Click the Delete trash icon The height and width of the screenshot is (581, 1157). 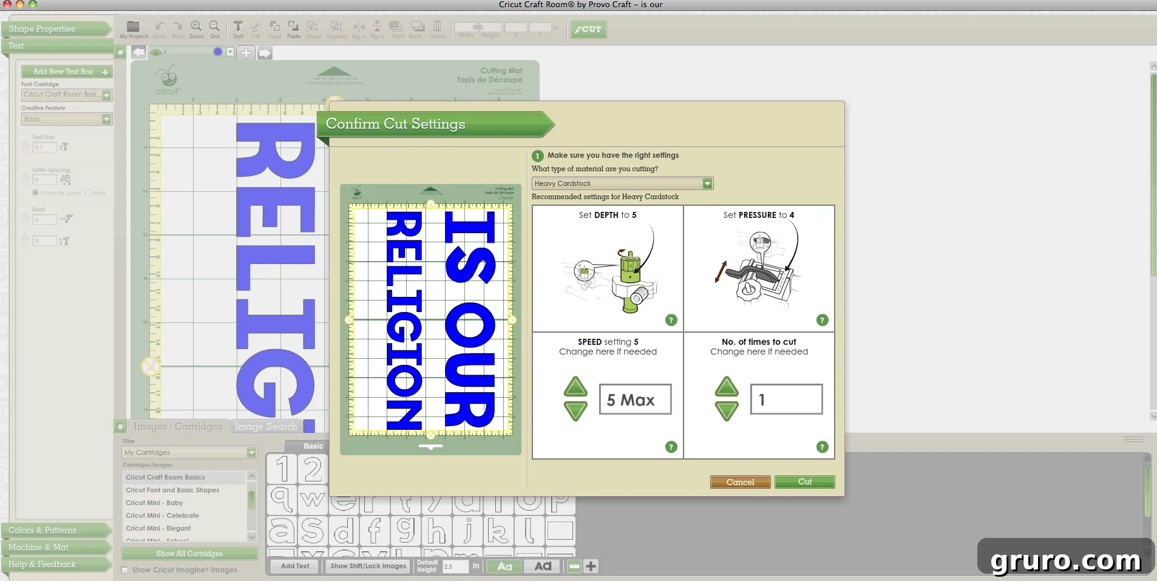pos(438,29)
